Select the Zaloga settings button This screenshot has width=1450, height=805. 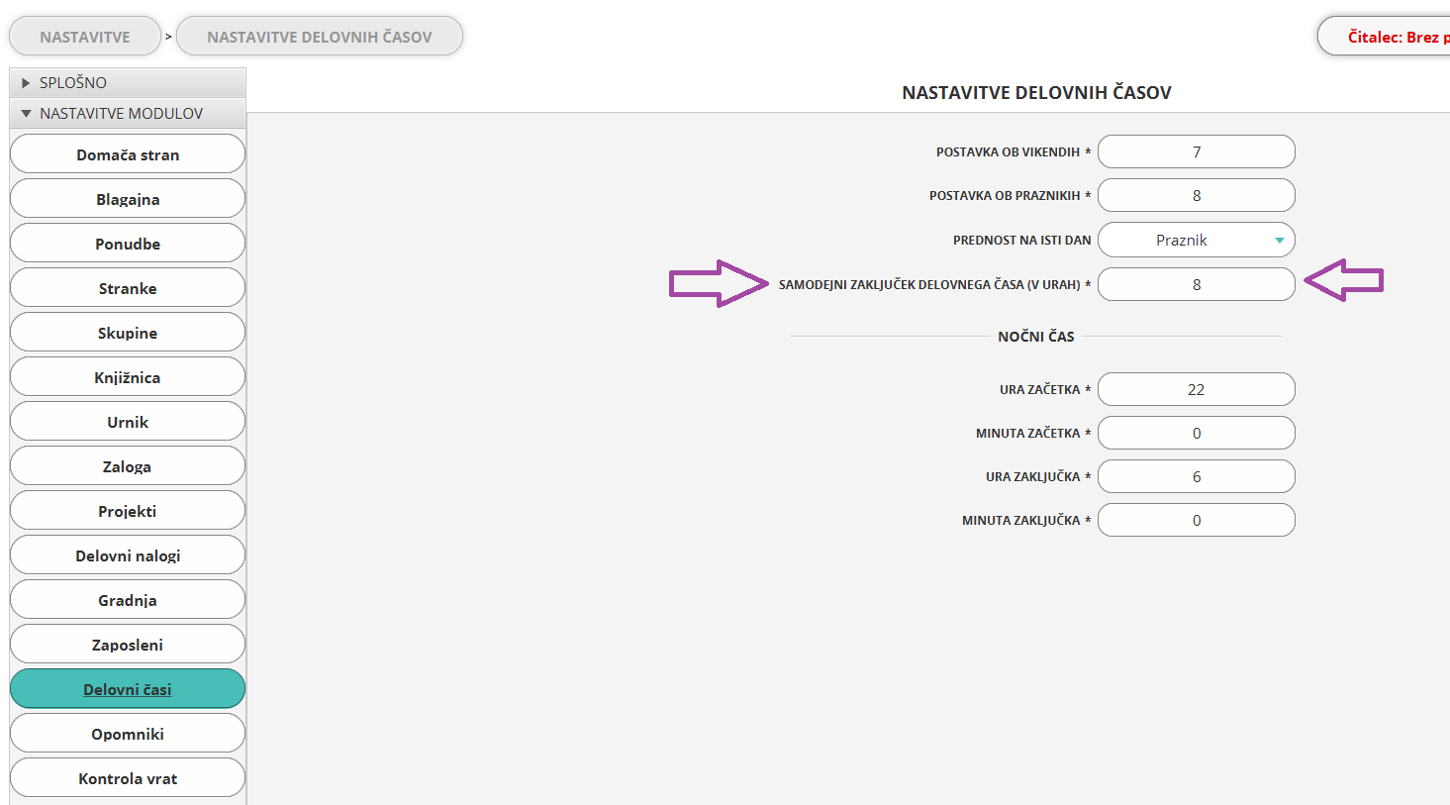[x=128, y=466]
